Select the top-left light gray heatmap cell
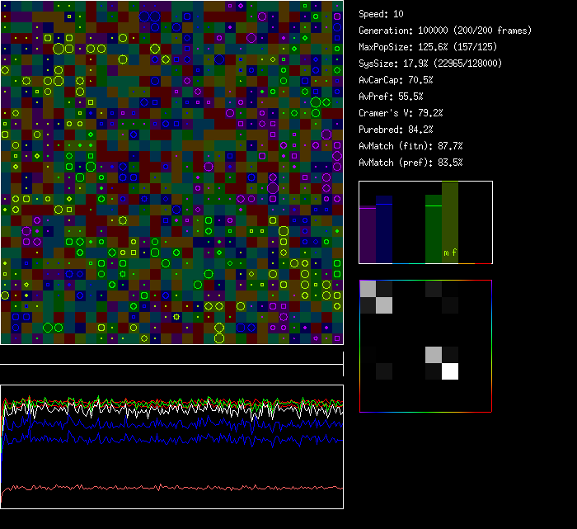This screenshot has width=577, height=529. pyautogui.click(x=368, y=288)
